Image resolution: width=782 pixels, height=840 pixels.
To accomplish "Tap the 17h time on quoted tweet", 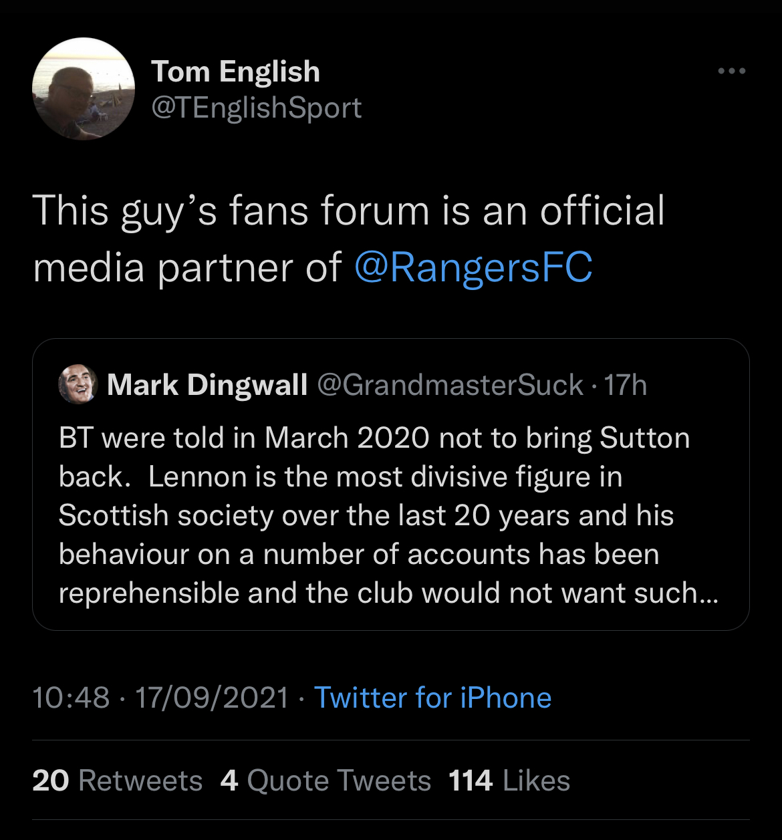I will (626, 385).
